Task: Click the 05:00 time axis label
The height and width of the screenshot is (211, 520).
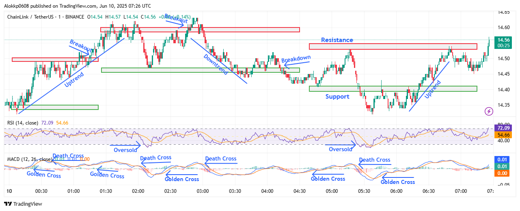Action: point(332,191)
